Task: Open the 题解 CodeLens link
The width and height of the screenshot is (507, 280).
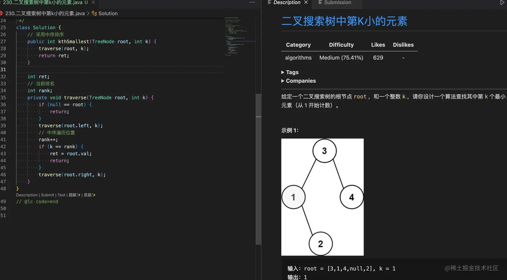Action: point(74,195)
